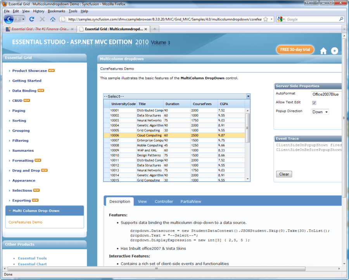Click the Google search engine icon
349x280 pixels.
(x=280, y=19)
